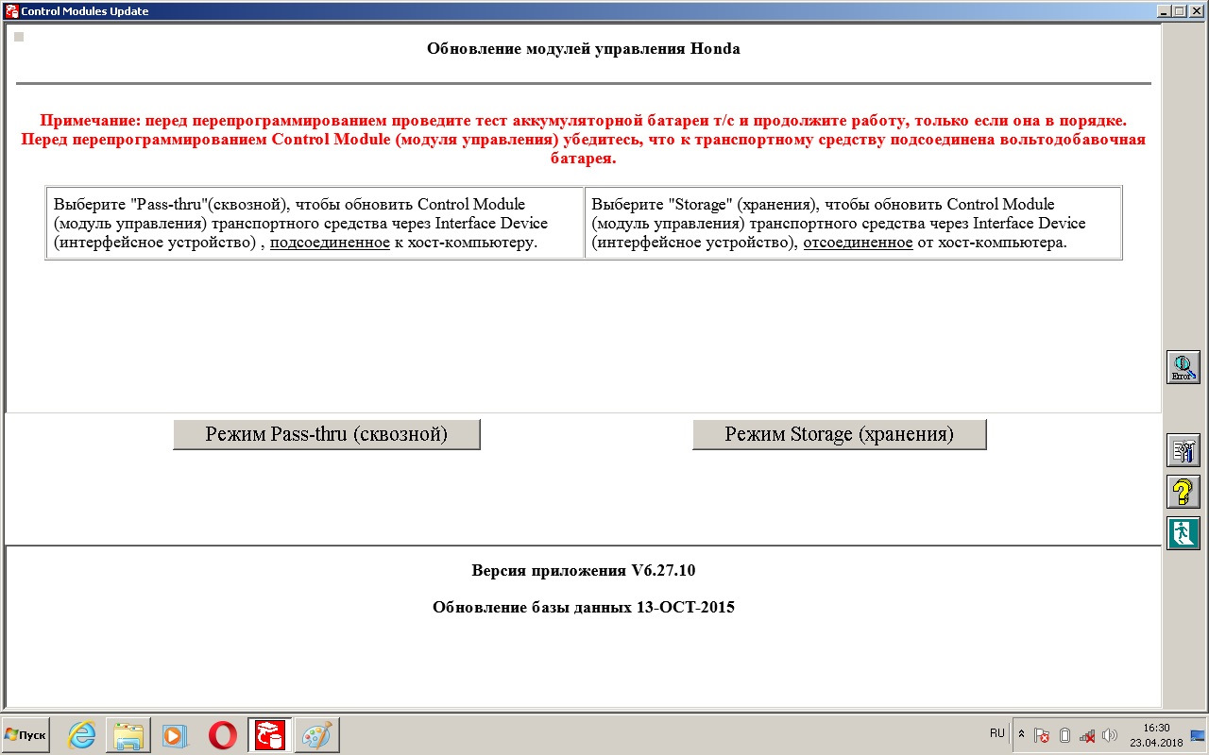Exit the application via the green exit-door icon
The image size is (1209, 755).
(1183, 533)
